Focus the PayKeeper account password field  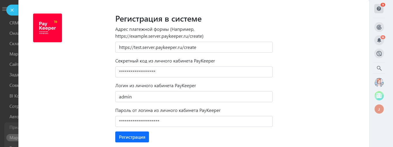(194, 121)
